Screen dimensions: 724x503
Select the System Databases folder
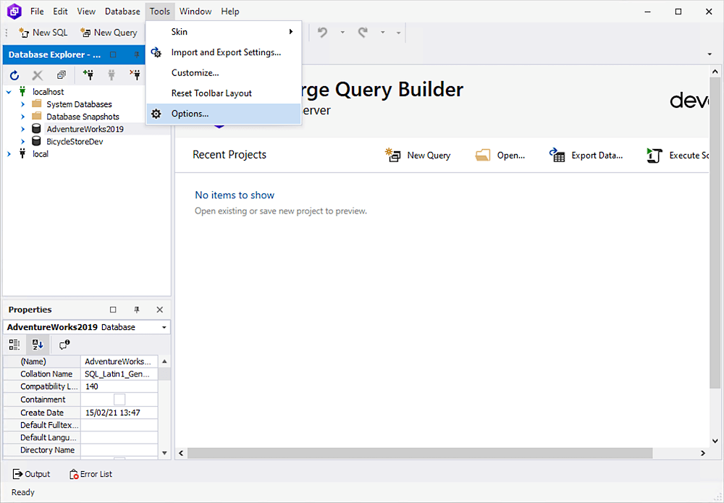(x=79, y=104)
